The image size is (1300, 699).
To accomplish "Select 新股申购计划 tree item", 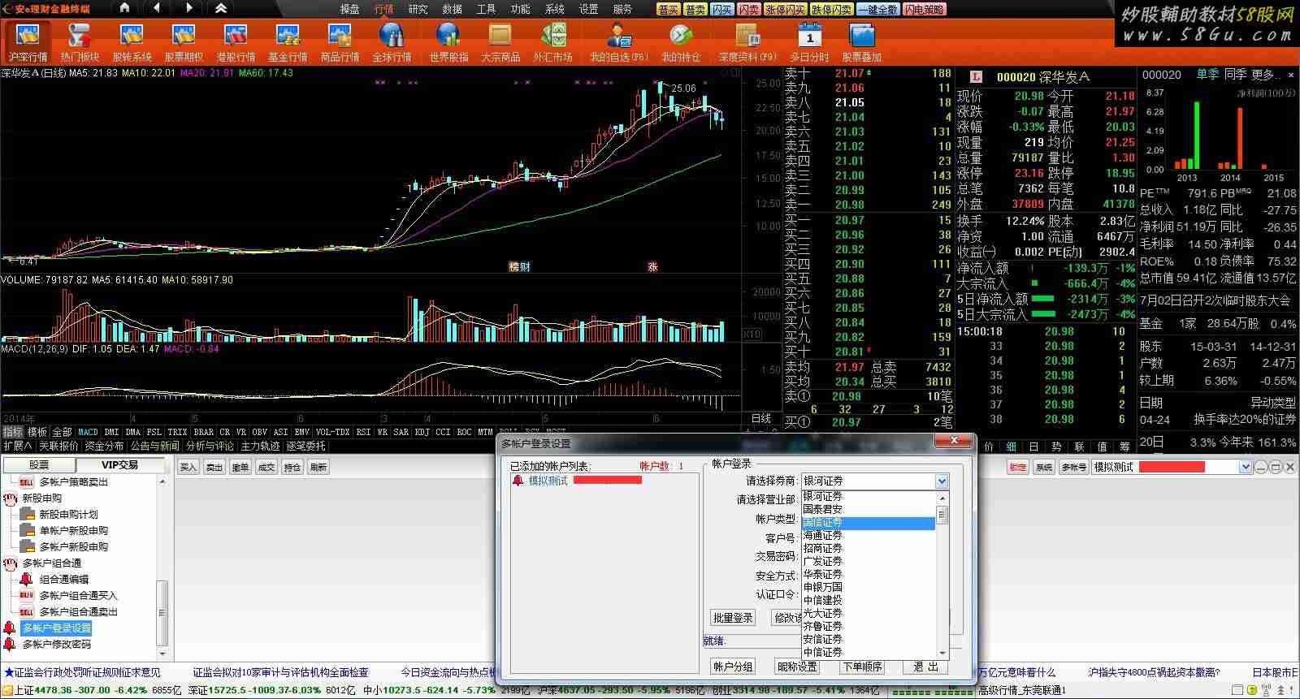I will point(68,514).
